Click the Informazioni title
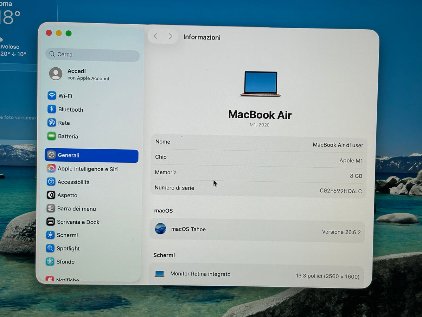Screen dimensions: 422x317 (x=202, y=37)
